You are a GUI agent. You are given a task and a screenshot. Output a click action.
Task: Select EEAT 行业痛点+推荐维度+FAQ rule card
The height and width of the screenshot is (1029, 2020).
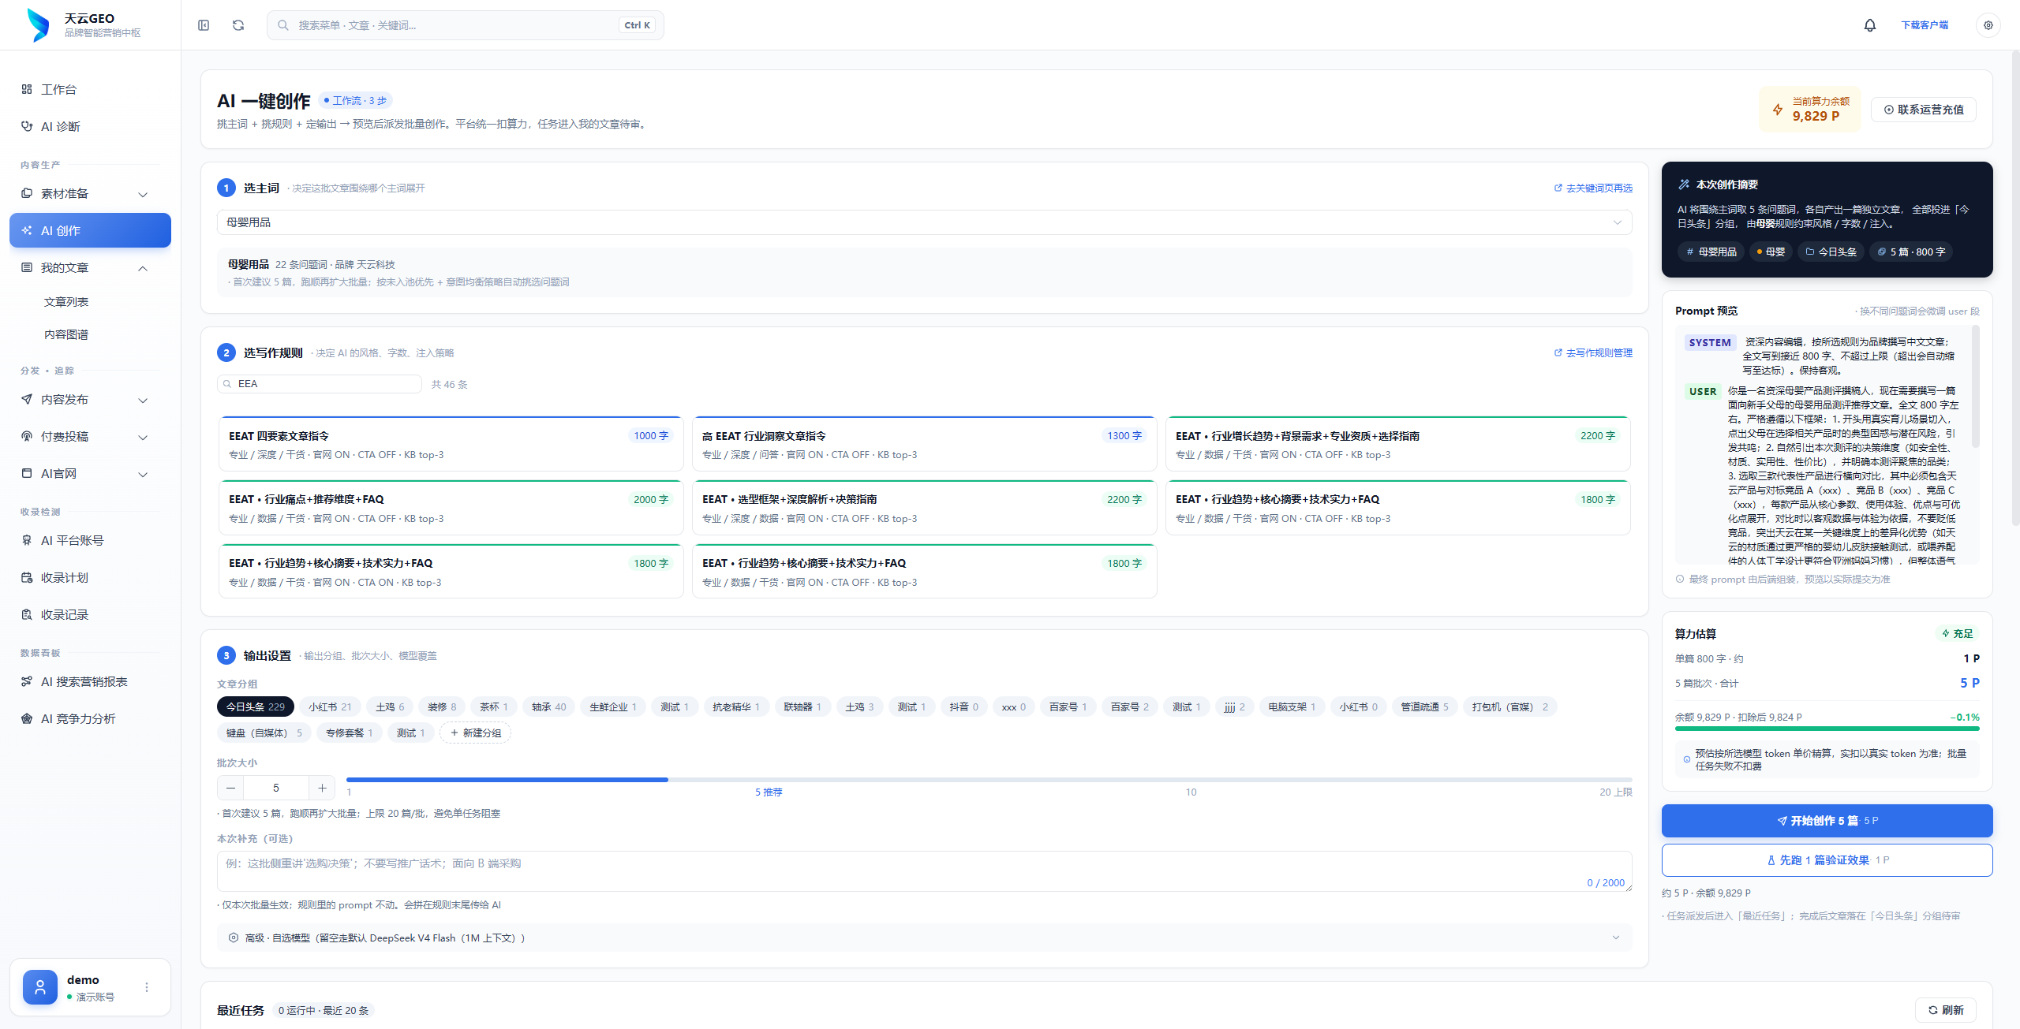click(451, 508)
